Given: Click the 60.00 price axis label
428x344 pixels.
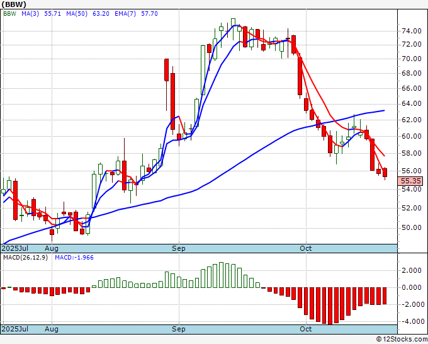Looking at the screenshot, I should [412, 136].
